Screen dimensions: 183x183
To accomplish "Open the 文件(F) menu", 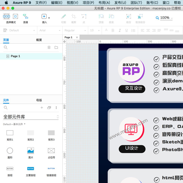I will click(x=41, y=3).
